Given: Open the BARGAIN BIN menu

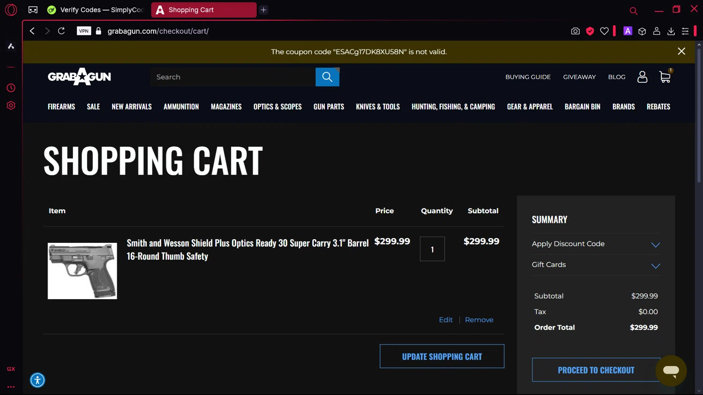Looking at the screenshot, I should point(583,107).
